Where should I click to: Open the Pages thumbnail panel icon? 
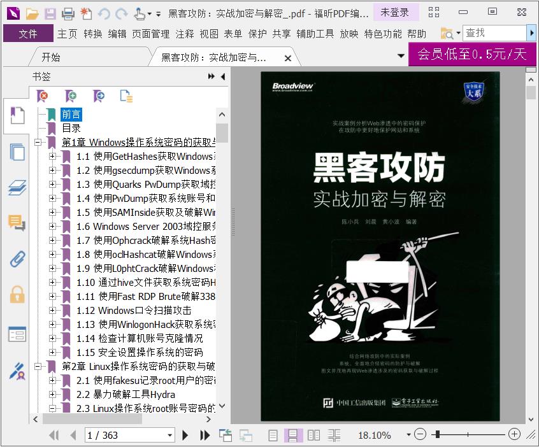(x=17, y=152)
